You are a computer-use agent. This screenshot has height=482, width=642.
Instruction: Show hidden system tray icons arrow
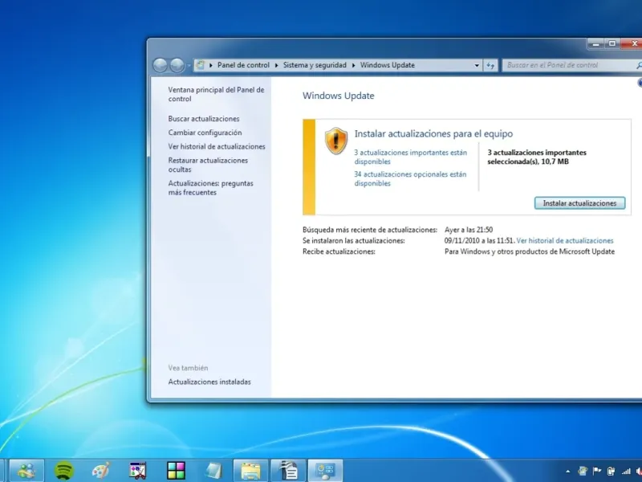point(568,472)
